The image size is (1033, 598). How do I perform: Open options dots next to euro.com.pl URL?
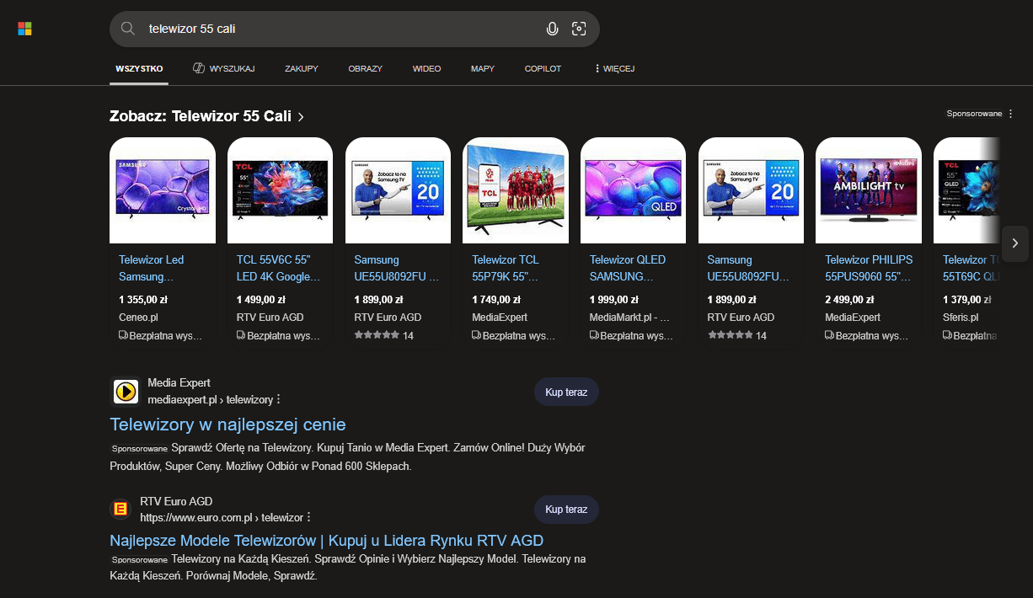[x=309, y=517]
